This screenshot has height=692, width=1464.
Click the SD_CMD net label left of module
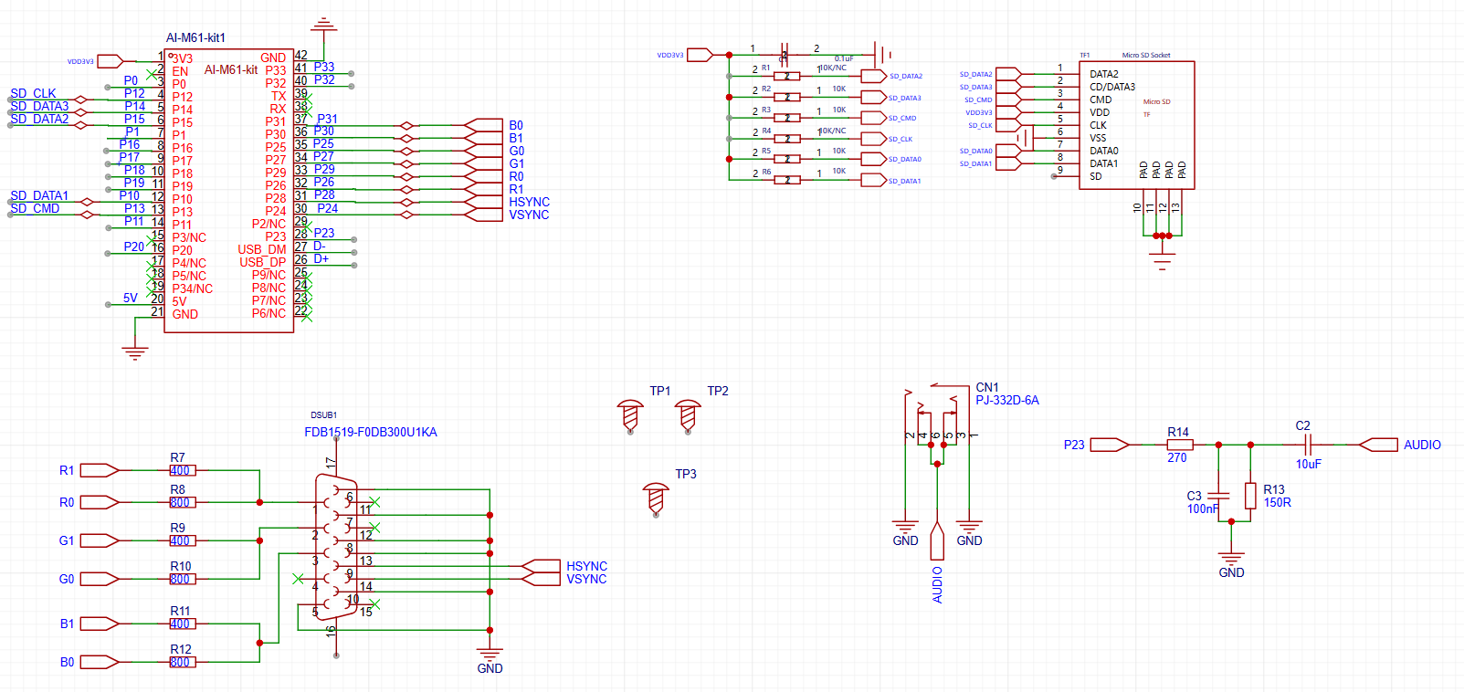click(x=35, y=208)
